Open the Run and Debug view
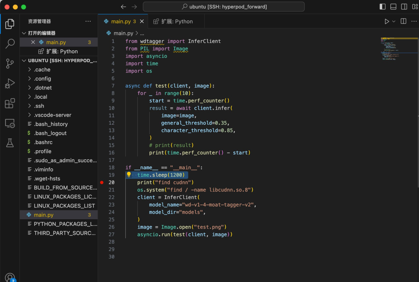This screenshot has height=282, width=419. click(x=10, y=83)
